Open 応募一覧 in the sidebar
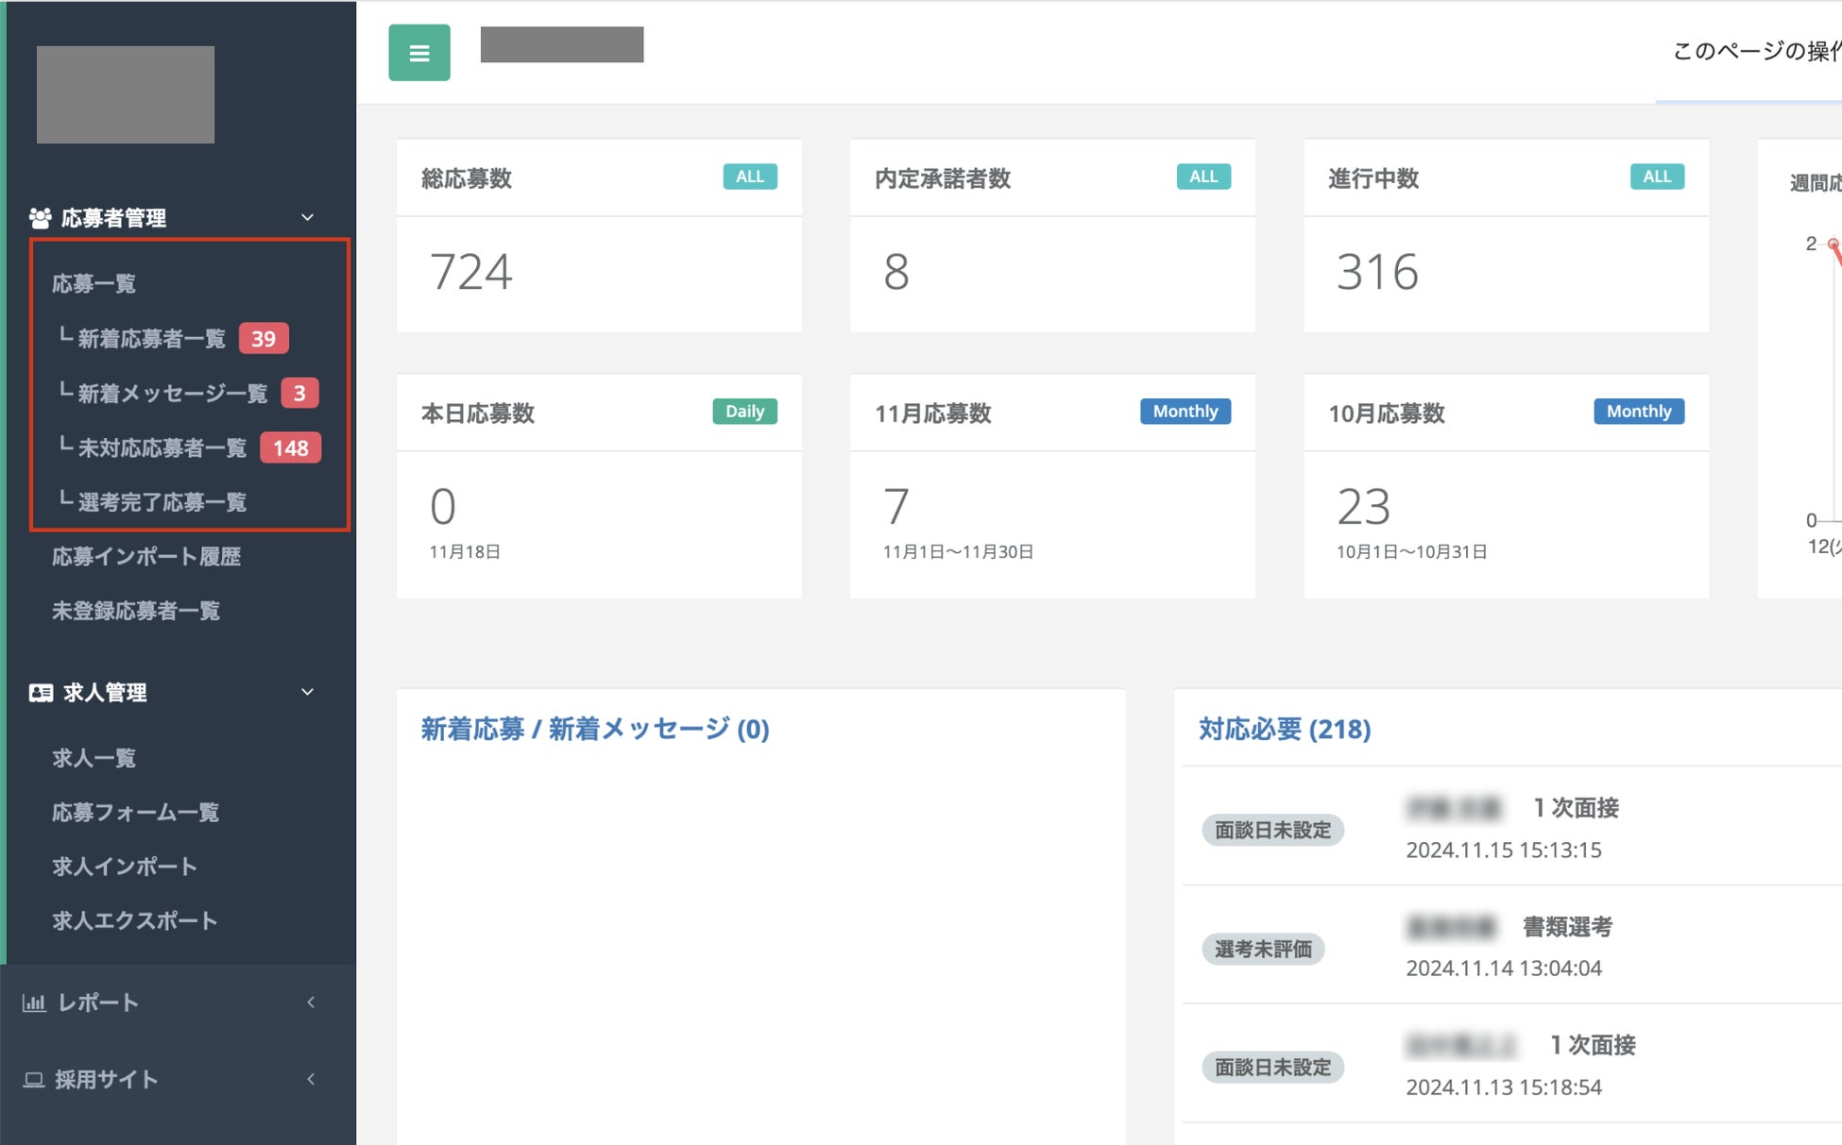The image size is (1842, 1145). pyautogui.click(x=94, y=284)
